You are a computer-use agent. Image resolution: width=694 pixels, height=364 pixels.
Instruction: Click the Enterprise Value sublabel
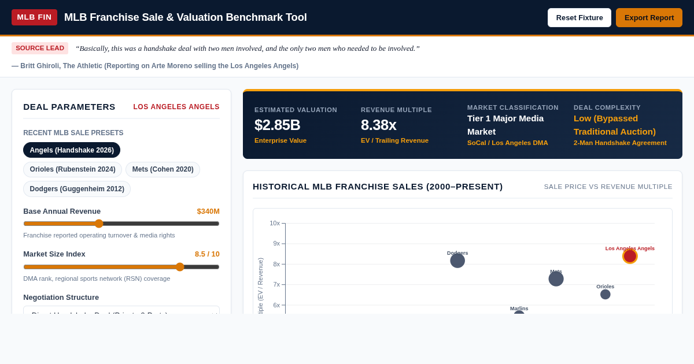[x=280, y=140]
